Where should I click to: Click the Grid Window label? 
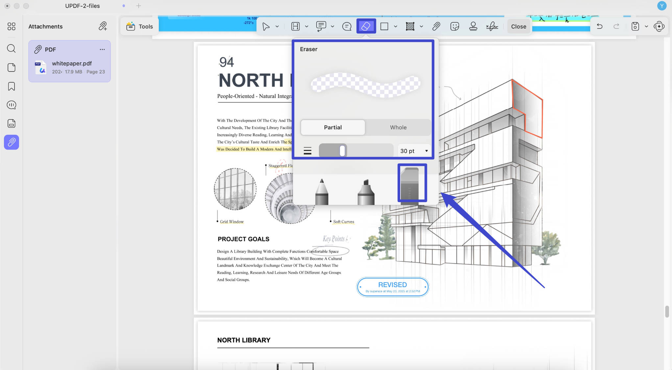(x=232, y=222)
